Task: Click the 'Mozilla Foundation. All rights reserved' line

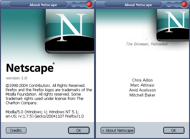Action: click(x=43, y=94)
